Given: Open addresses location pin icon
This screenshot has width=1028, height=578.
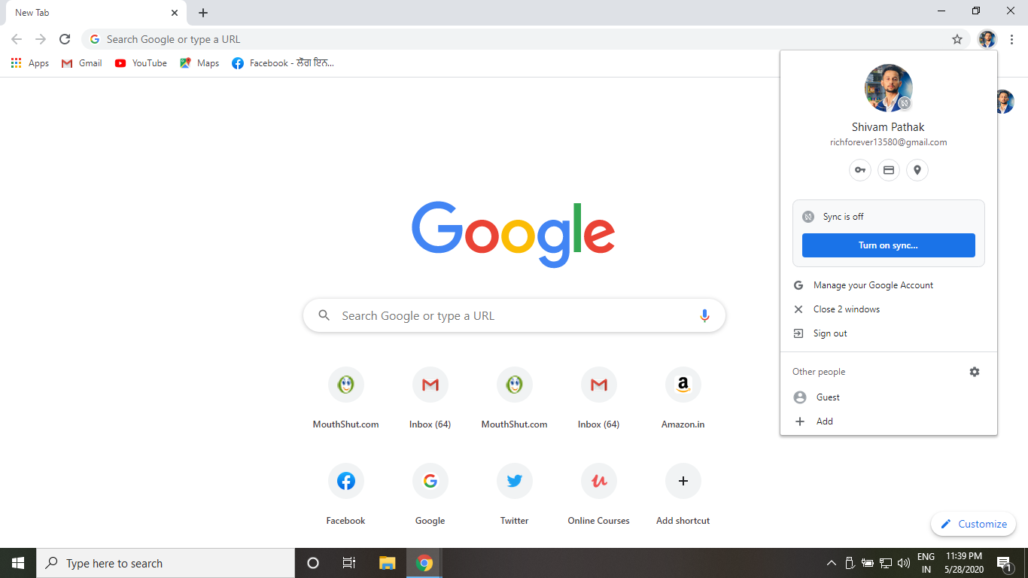Looking at the screenshot, I should (917, 170).
